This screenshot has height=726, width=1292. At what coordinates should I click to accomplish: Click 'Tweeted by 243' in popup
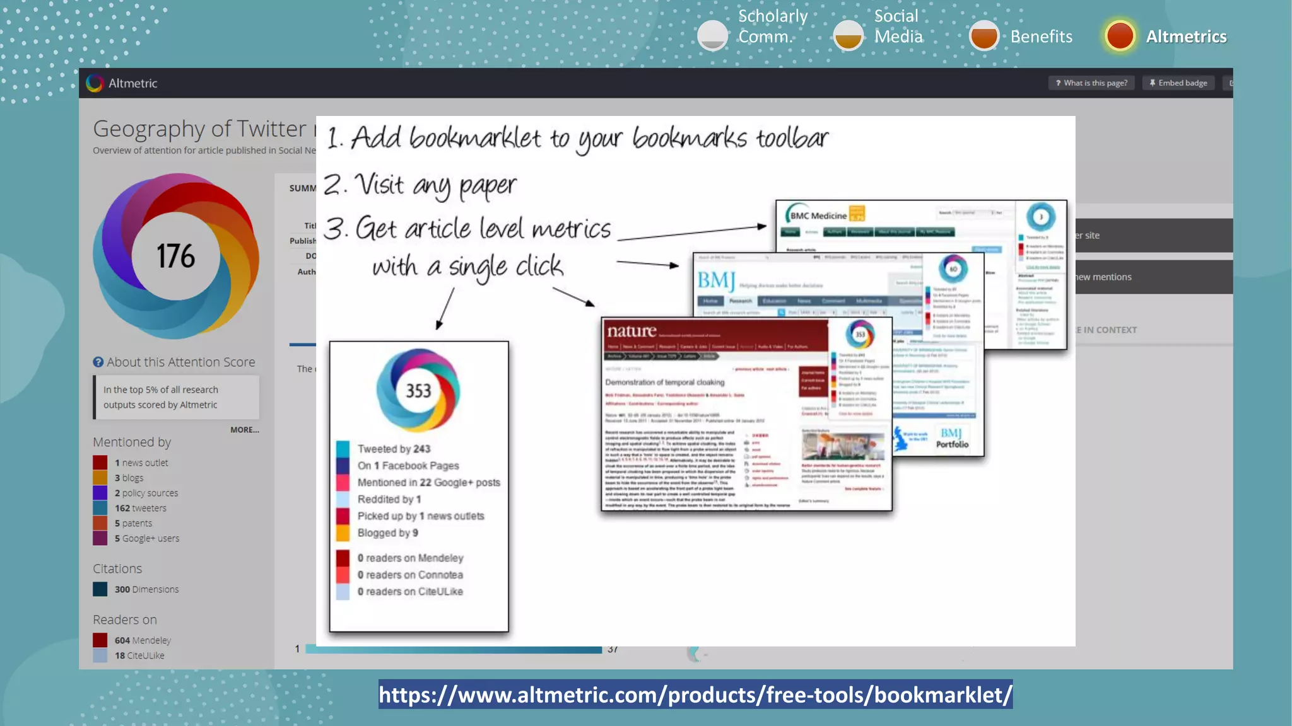click(x=394, y=449)
